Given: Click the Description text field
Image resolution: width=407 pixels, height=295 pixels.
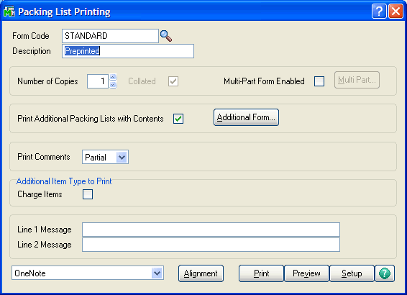Looking at the screenshot, I should click(128, 51).
